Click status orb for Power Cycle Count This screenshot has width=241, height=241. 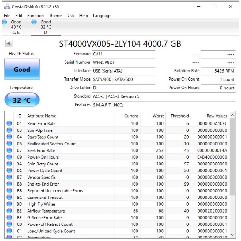(9, 171)
